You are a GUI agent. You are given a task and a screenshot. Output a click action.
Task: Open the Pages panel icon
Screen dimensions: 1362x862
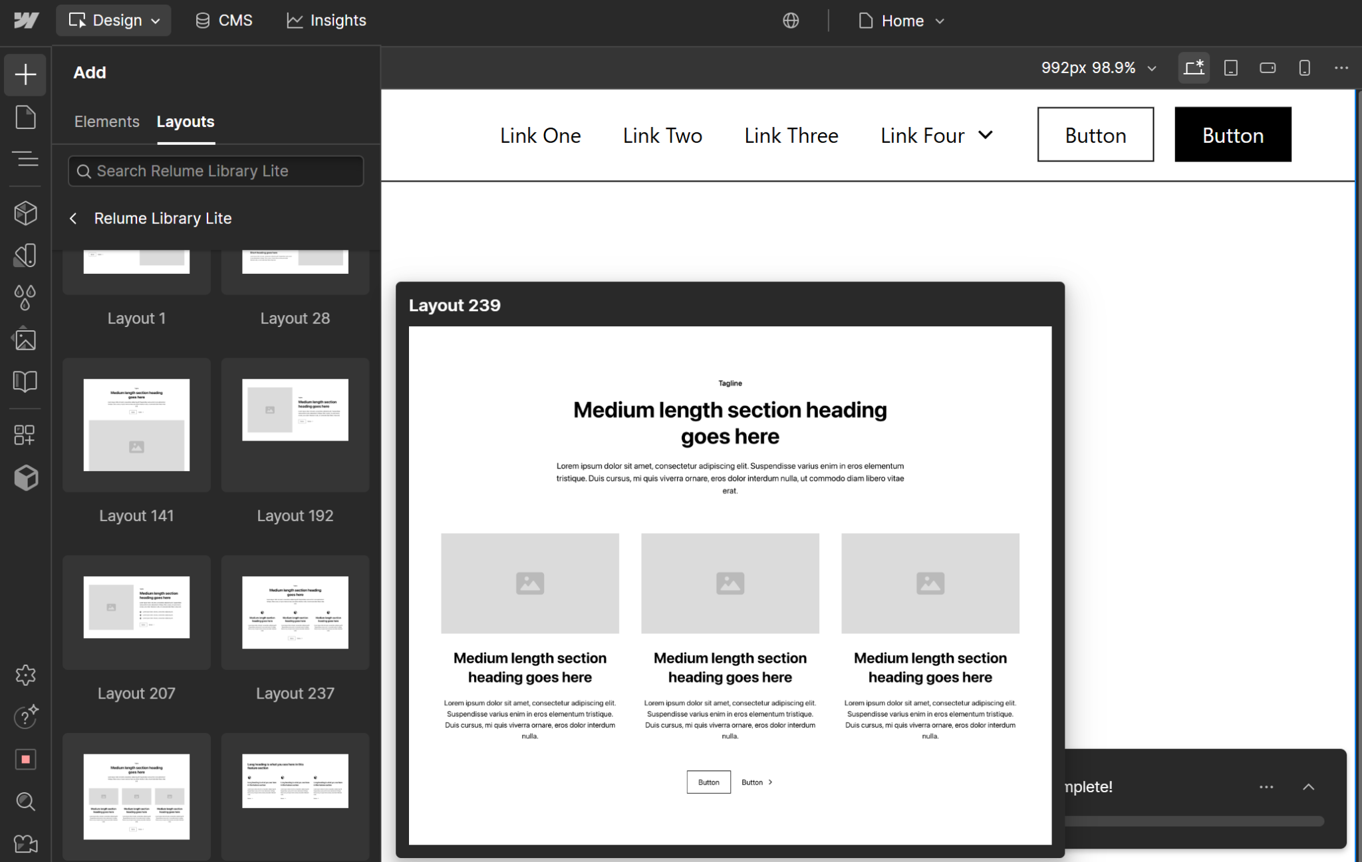25,117
